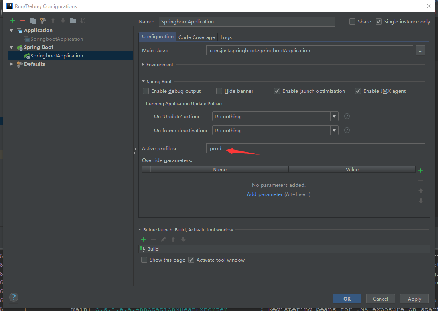Open help for On 'Update' action
This screenshot has width=438, height=311.
point(347,116)
